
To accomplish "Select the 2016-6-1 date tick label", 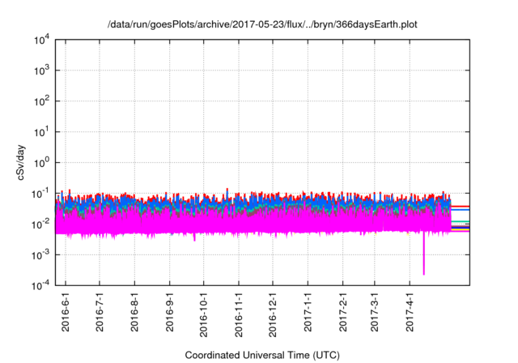I will pos(66,313).
